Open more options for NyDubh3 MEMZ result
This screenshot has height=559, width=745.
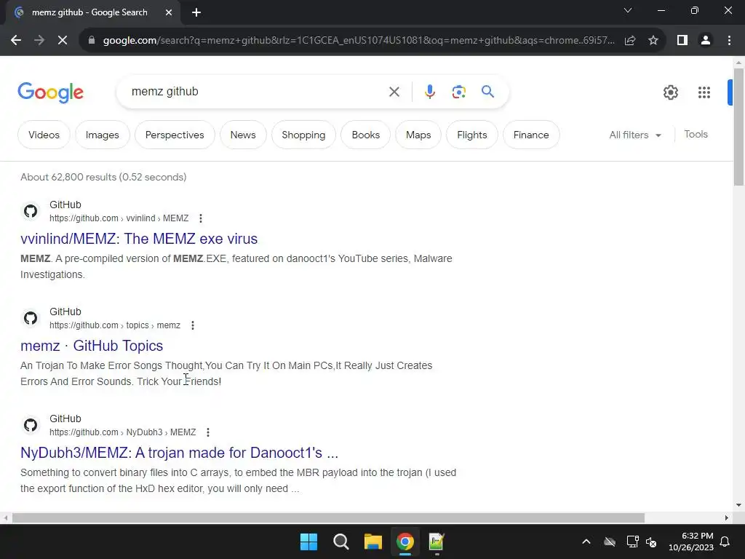tap(207, 432)
